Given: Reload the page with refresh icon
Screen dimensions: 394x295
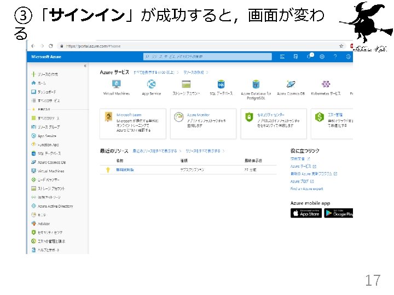Looking at the screenshot, I should pos(51,46).
